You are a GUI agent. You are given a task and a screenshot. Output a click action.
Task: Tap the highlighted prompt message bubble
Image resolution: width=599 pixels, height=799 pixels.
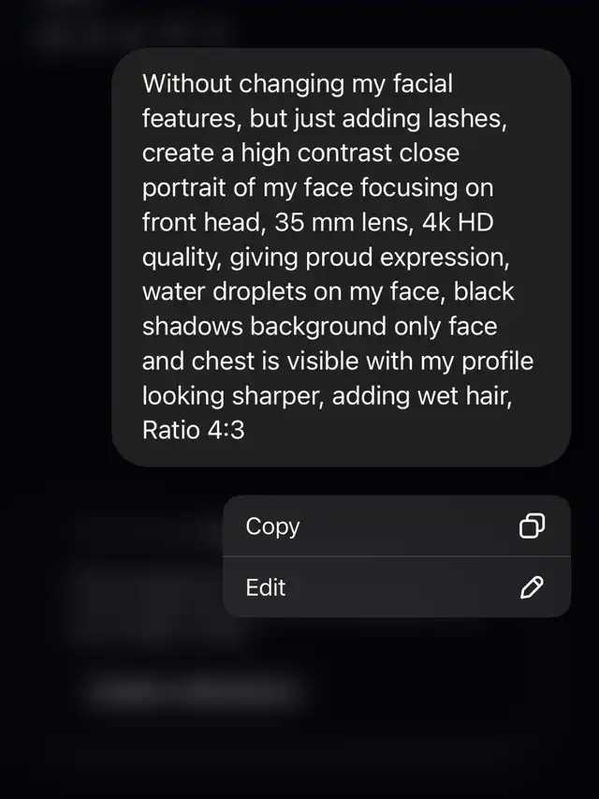[x=342, y=258]
